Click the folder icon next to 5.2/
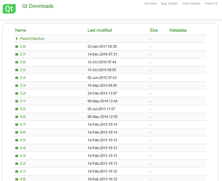 click(17, 93)
